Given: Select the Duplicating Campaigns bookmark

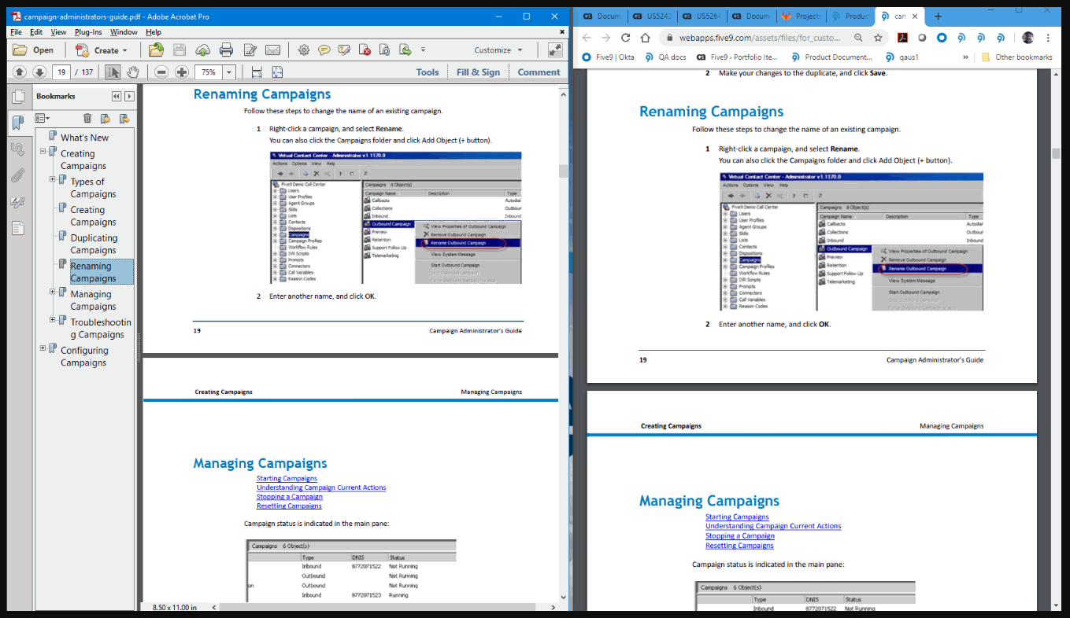Looking at the screenshot, I should coord(94,244).
